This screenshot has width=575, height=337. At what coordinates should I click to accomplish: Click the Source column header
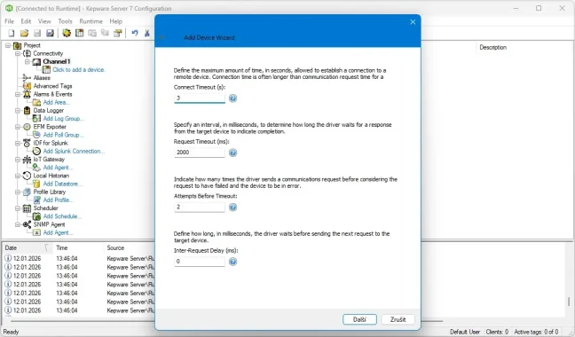pyautogui.click(x=129, y=248)
